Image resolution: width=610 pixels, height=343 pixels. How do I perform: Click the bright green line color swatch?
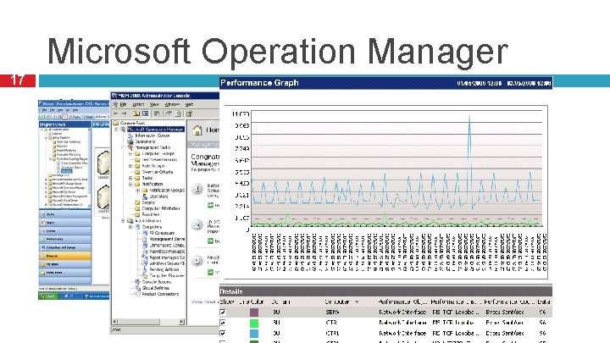tap(254, 323)
